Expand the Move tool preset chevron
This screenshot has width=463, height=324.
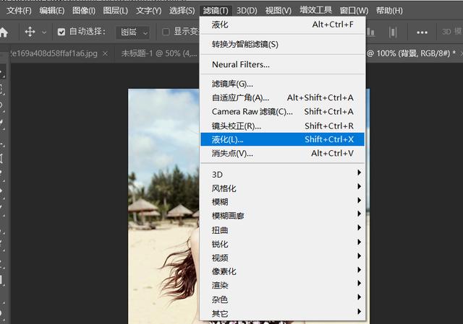tap(44, 32)
